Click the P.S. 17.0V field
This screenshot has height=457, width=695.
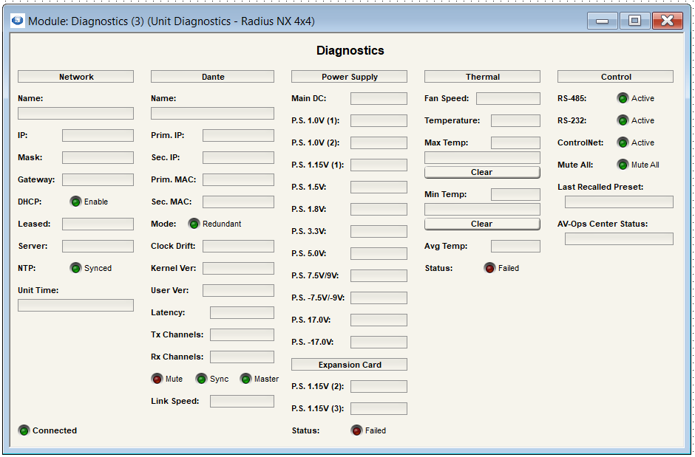coord(379,320)
